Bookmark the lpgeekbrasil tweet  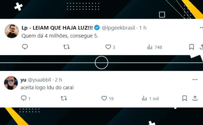pyautogui.click(x=191, y=47)
